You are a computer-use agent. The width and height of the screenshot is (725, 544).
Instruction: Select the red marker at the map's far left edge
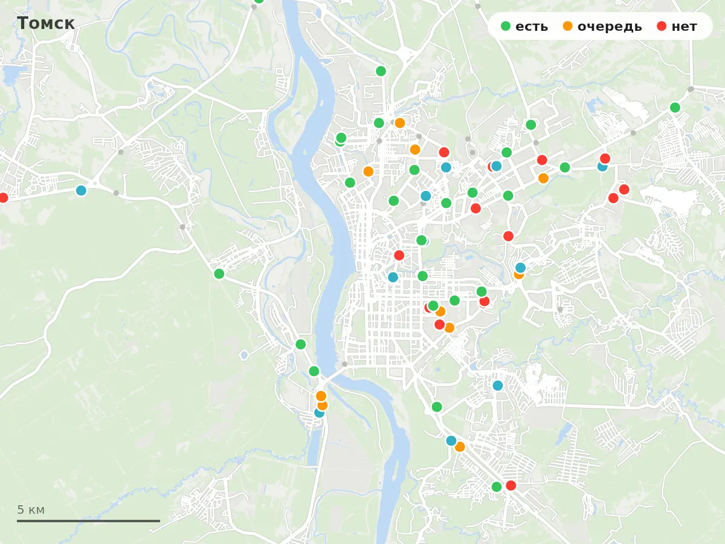tap(3, 198)
